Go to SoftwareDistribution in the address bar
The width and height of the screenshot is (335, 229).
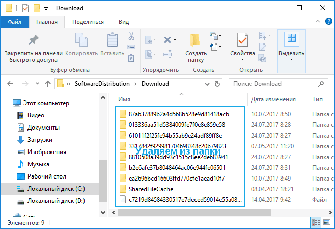pyautogui.click(x=102, y=84)
